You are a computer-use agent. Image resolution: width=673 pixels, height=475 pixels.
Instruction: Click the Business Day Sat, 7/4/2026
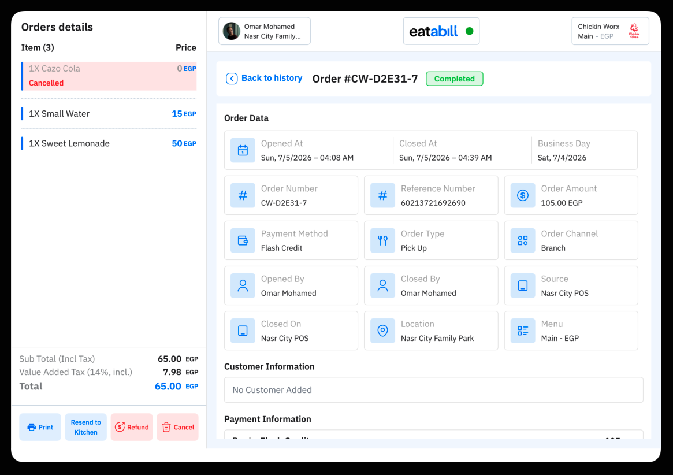pyautogui.click(x=562, y=158)
